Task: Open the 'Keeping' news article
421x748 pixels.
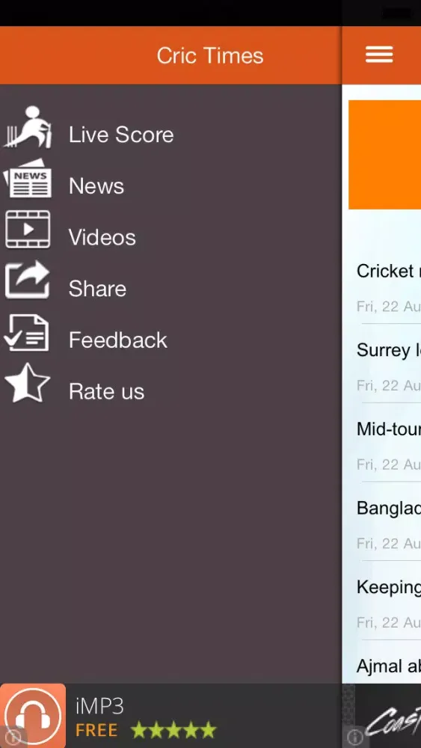Action: pyautogui.click(x=389, y=587)
